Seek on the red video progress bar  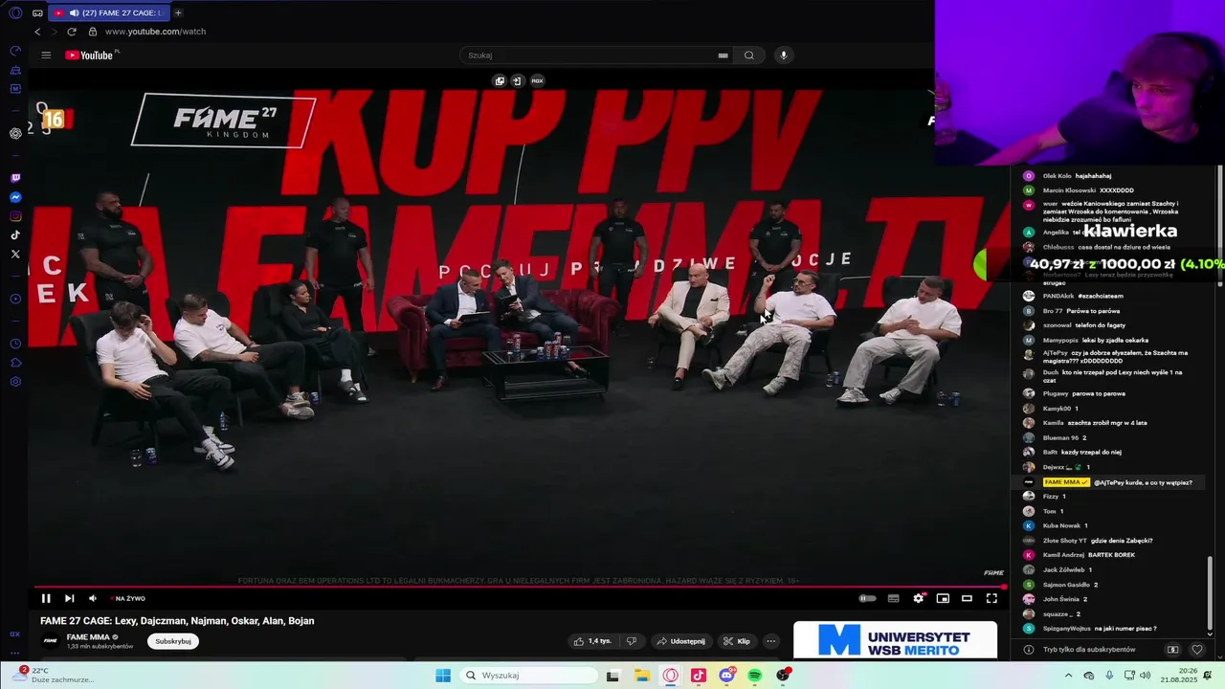[519, 587]
